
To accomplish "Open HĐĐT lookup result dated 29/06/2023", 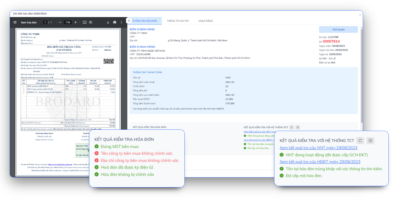I will (x=320, y=162).
